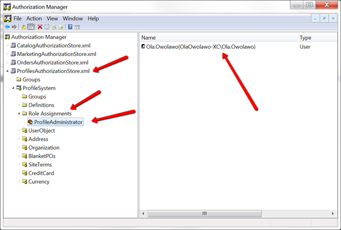Select Groups under ProfilesAuthorizationStore.xml
This screenshot has height=230, width=341.
(x=31, y=79)
